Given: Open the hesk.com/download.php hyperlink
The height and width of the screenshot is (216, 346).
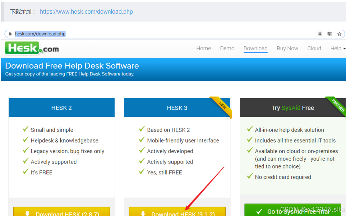Looking at the screenshot, I should tap(86, 12).
